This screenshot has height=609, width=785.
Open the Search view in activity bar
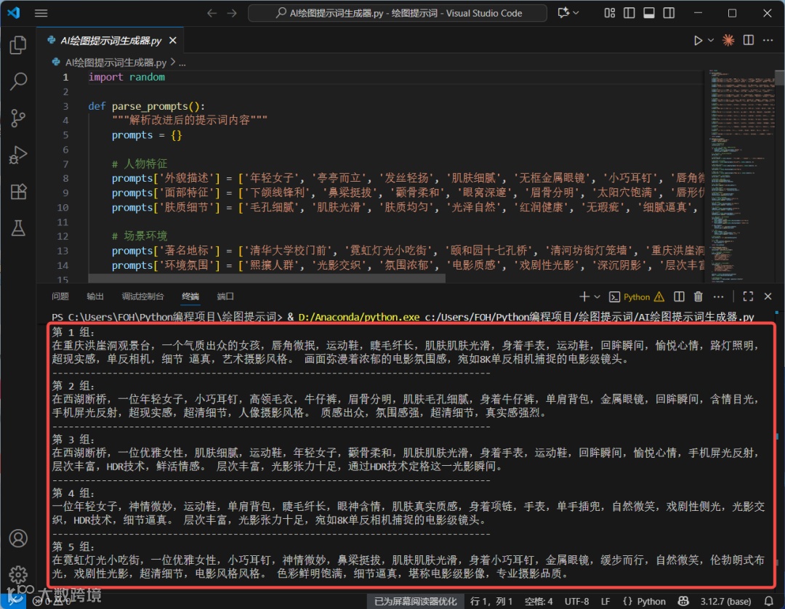tap(18, 81)
